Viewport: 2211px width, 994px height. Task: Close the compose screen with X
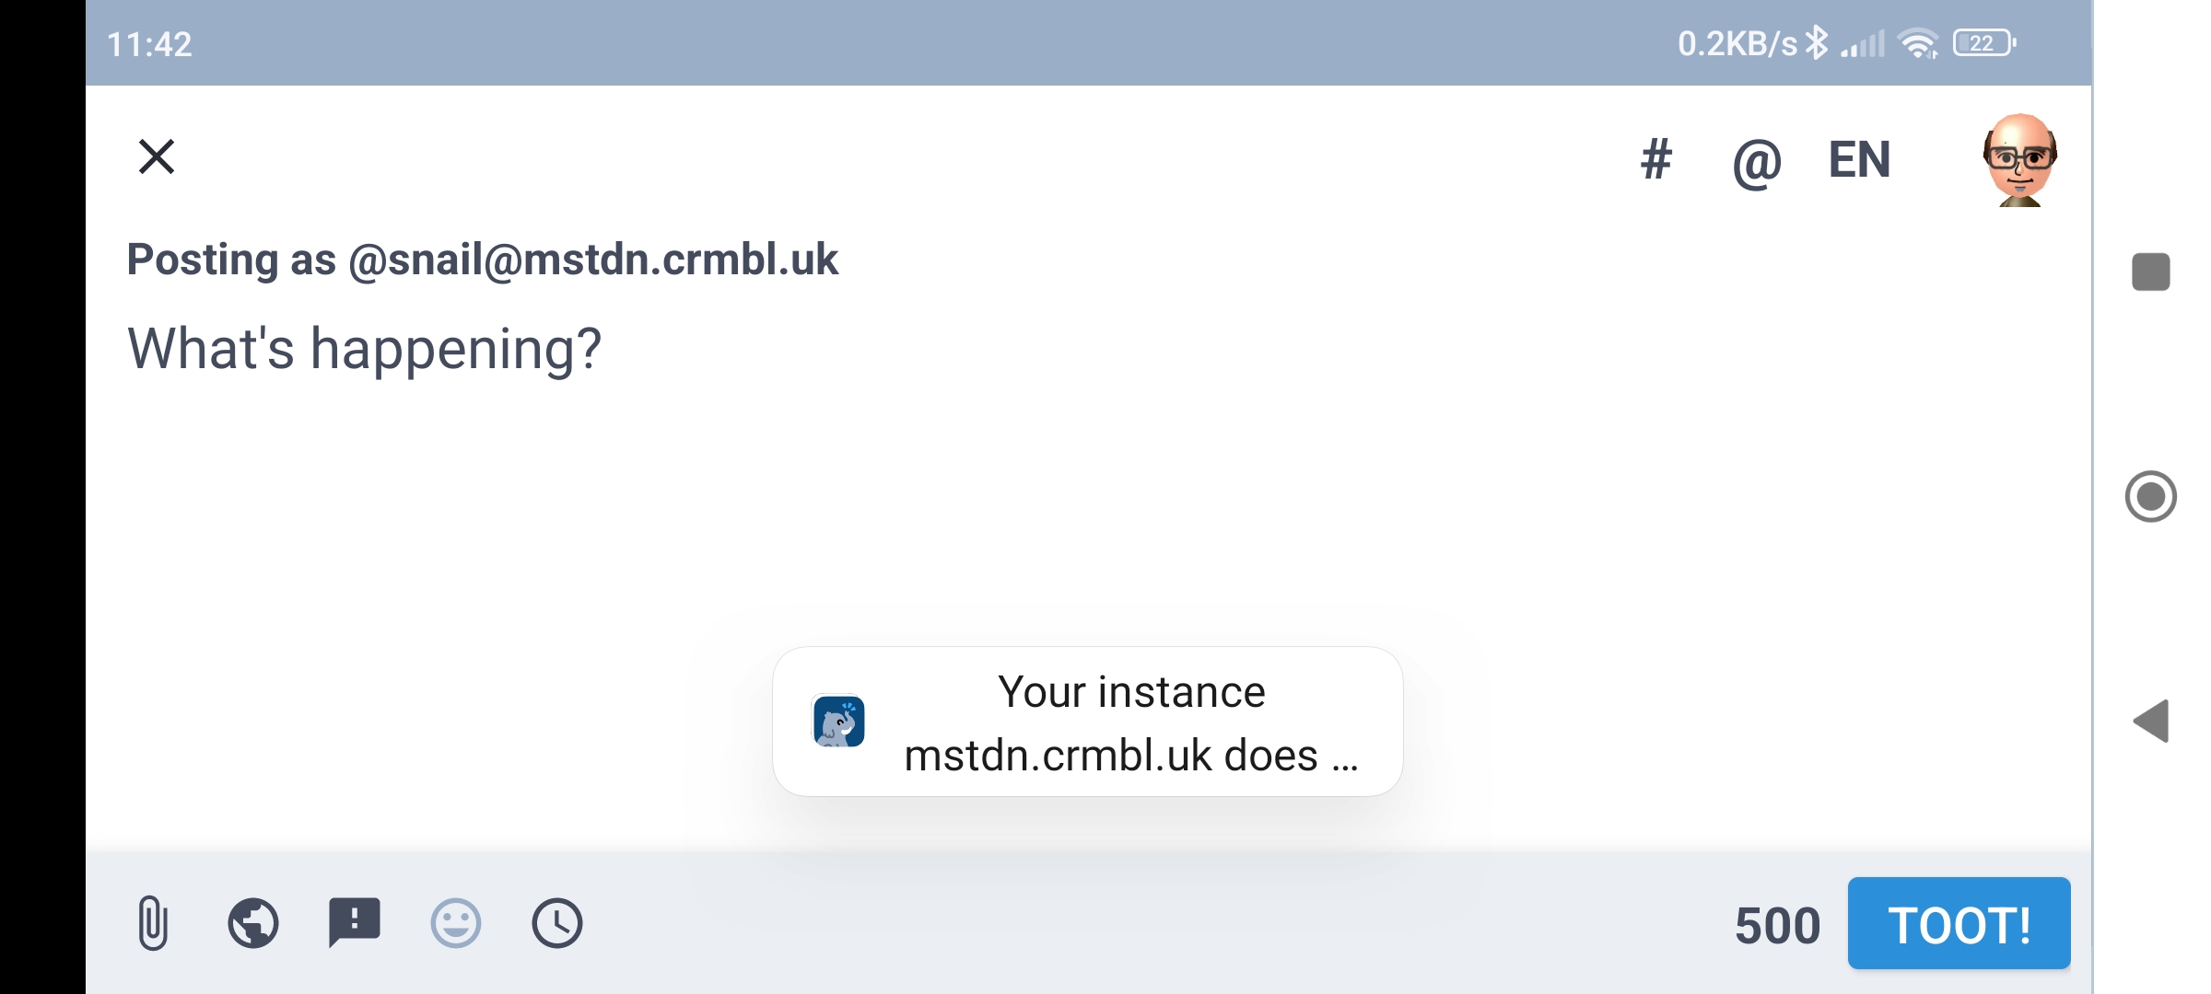tap(157, 156)
